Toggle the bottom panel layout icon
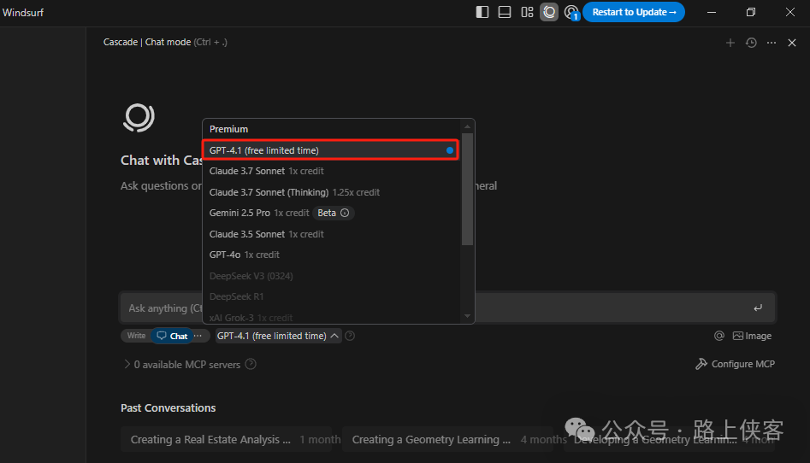 tap(504, 12)
